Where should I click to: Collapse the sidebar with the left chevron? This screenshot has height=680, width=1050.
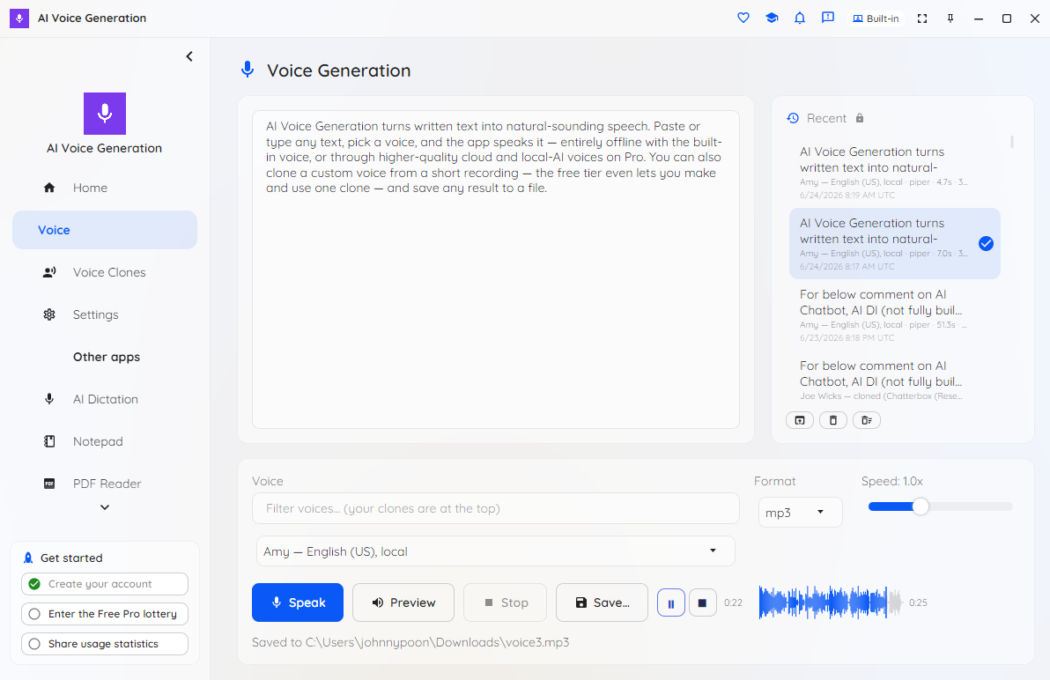click(x=189, y=56)
